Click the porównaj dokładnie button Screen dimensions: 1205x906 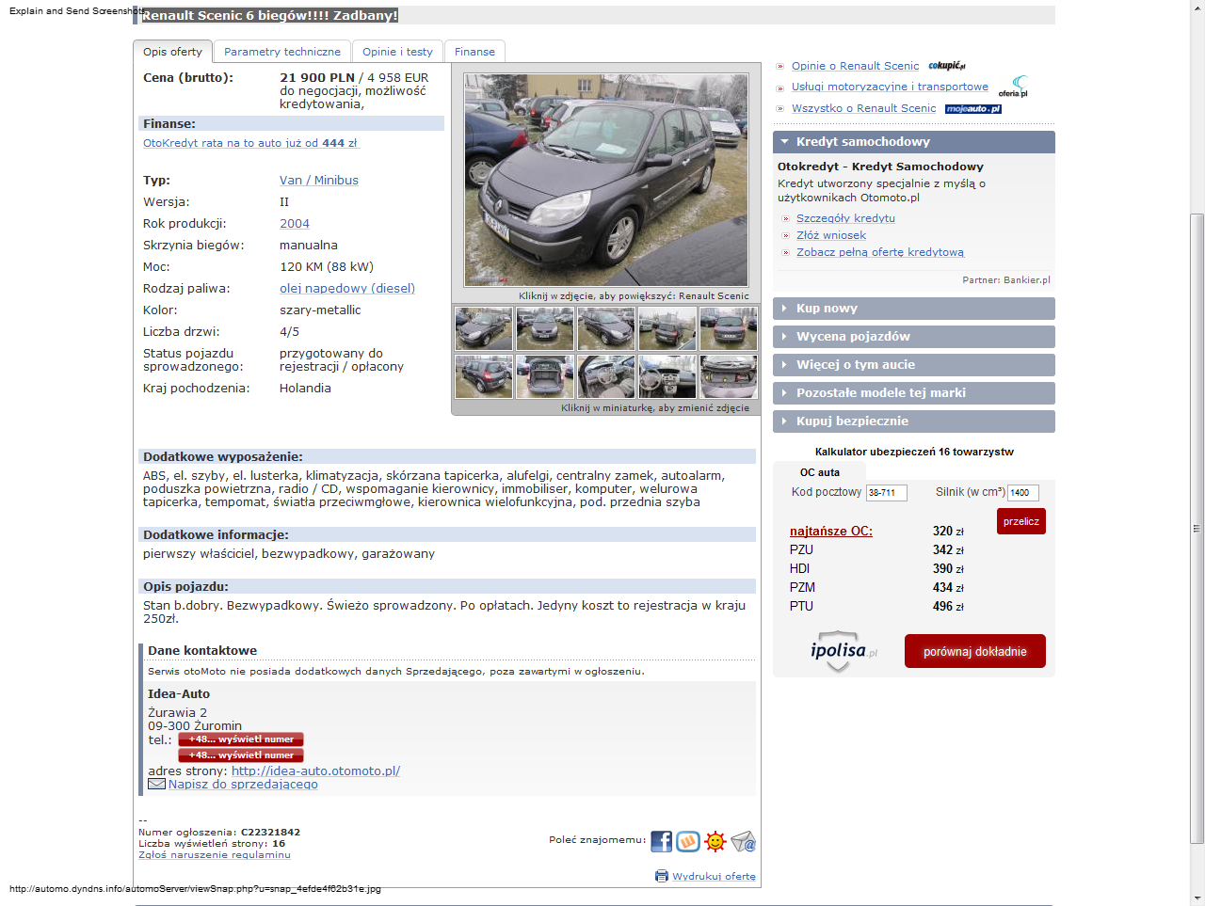click(975, 651)
